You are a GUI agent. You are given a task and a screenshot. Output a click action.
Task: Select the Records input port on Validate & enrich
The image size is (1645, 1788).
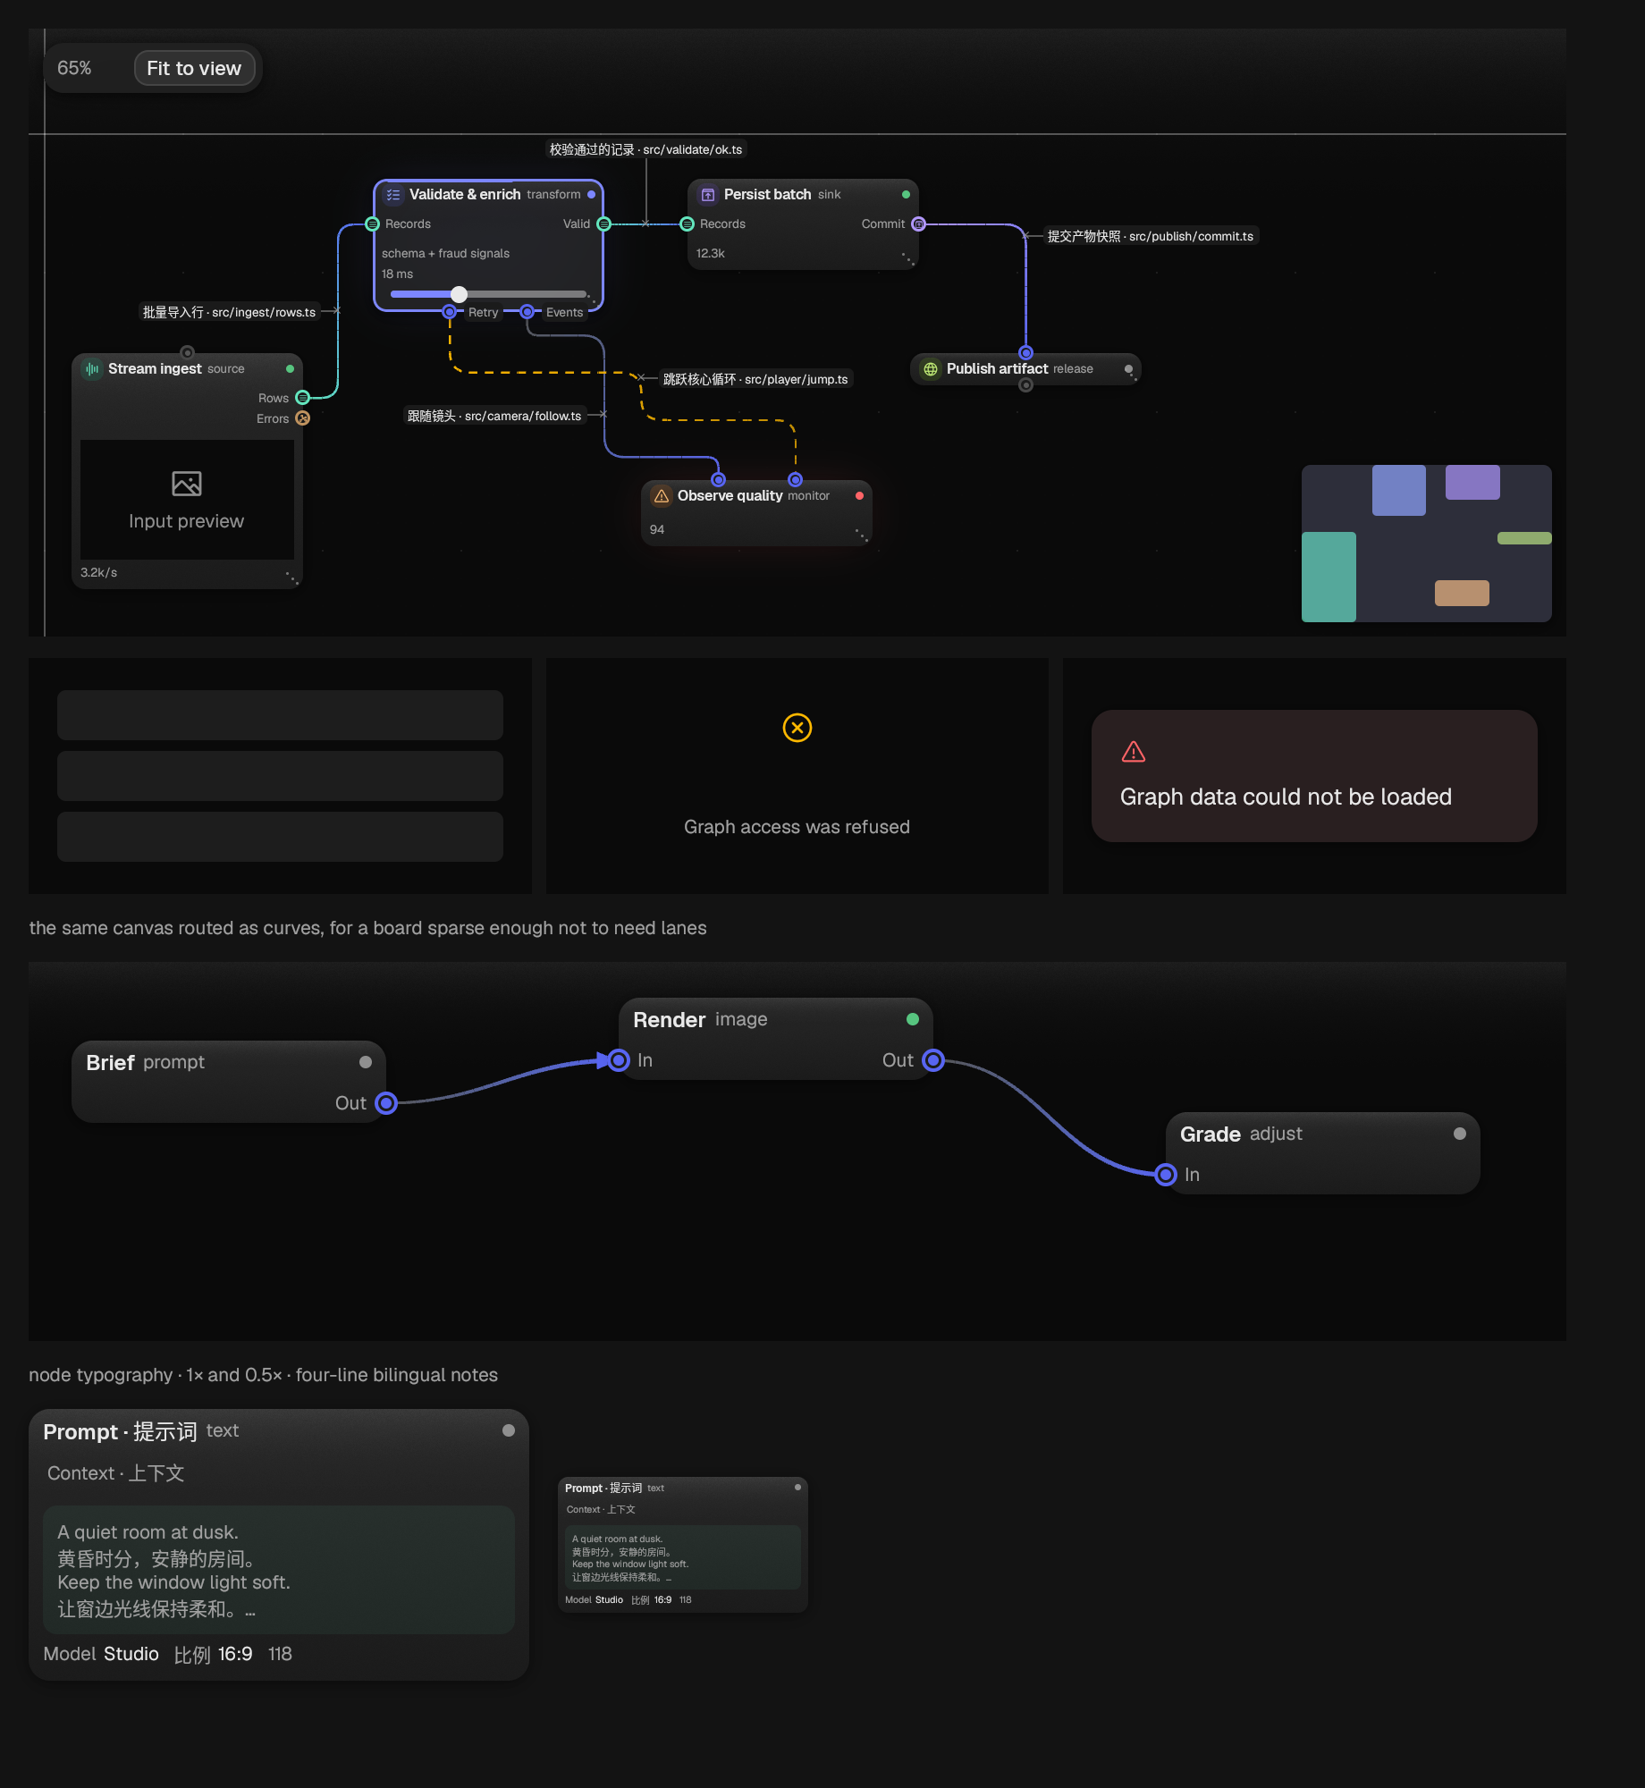(x=373, y=223)
